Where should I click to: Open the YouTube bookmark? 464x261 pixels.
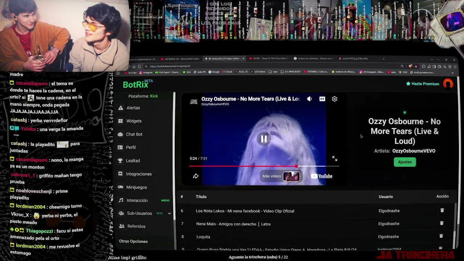130,72
